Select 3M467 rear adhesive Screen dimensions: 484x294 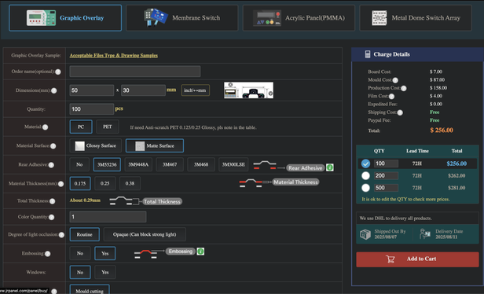click(x=170, y=164)
